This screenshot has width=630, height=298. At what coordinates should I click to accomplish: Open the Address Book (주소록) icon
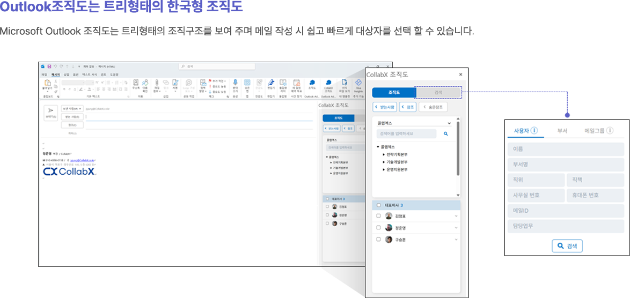136,82
